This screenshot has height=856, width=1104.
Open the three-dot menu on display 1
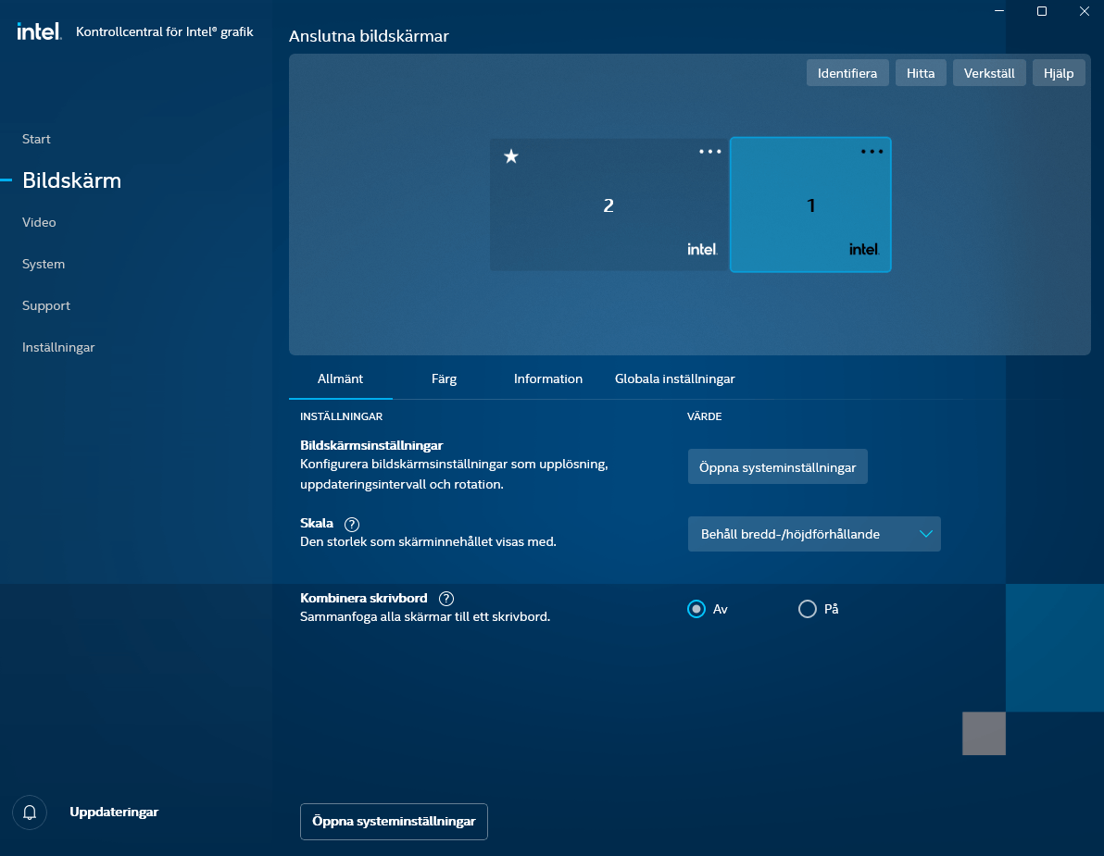pyautogui.click(x=872, y=151)
